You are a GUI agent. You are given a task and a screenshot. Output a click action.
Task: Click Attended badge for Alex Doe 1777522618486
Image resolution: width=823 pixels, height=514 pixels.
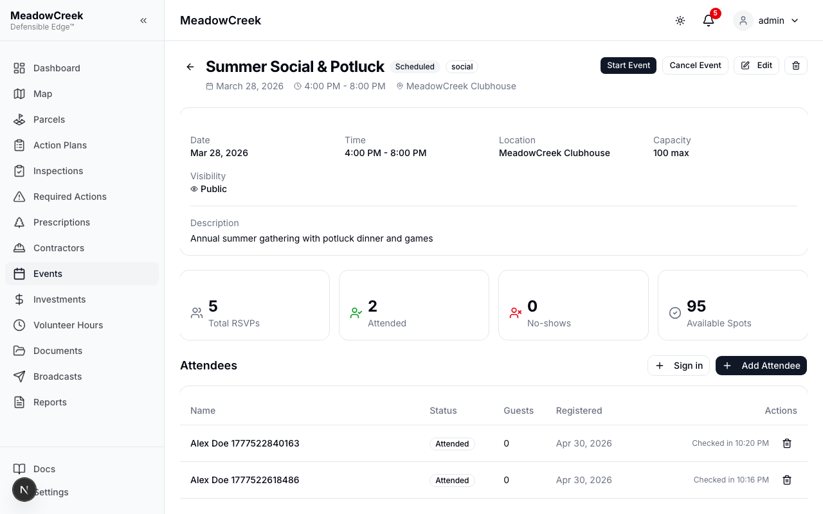coord(452,481)
